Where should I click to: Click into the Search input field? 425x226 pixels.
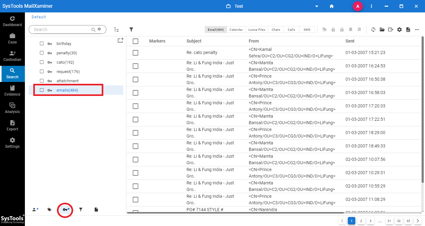click(62, 29)
